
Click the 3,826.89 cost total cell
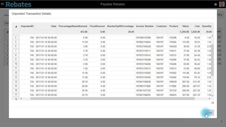[195, 32]
